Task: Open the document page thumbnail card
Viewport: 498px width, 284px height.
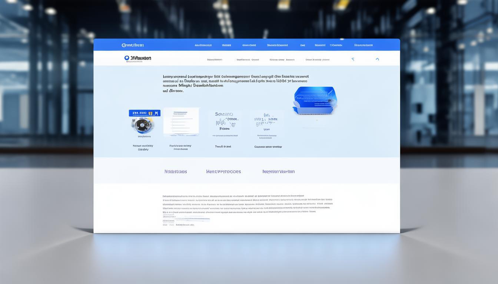Action: [181, 122]
